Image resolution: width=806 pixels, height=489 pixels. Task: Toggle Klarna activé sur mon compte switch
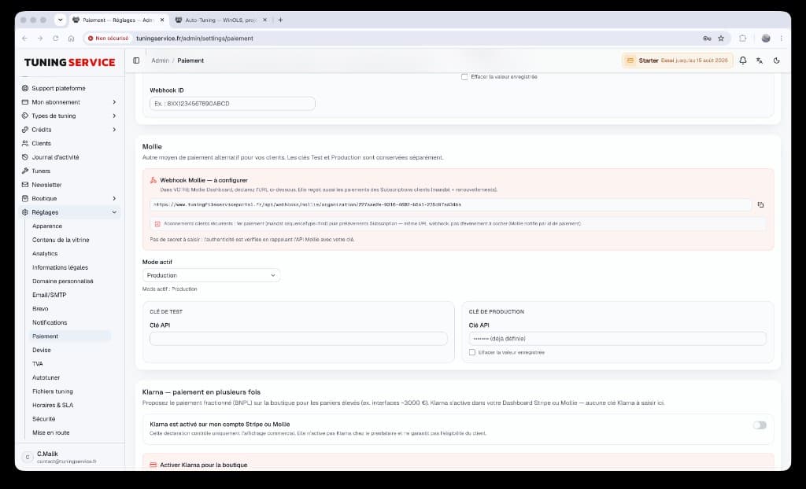(x=760, y=425)
